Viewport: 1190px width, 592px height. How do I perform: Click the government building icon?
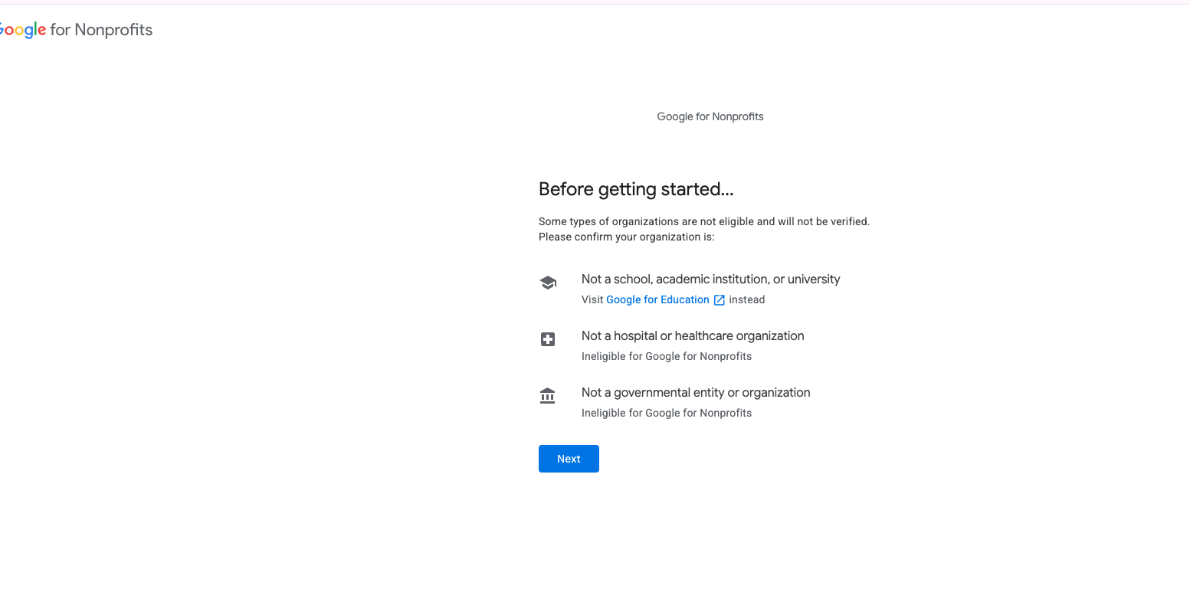point(547,396)
